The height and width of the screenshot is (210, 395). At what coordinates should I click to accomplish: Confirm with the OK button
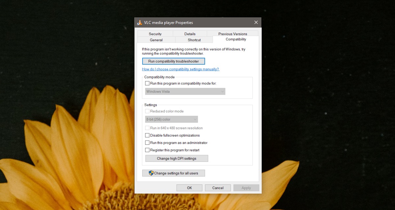pos(189,188)
